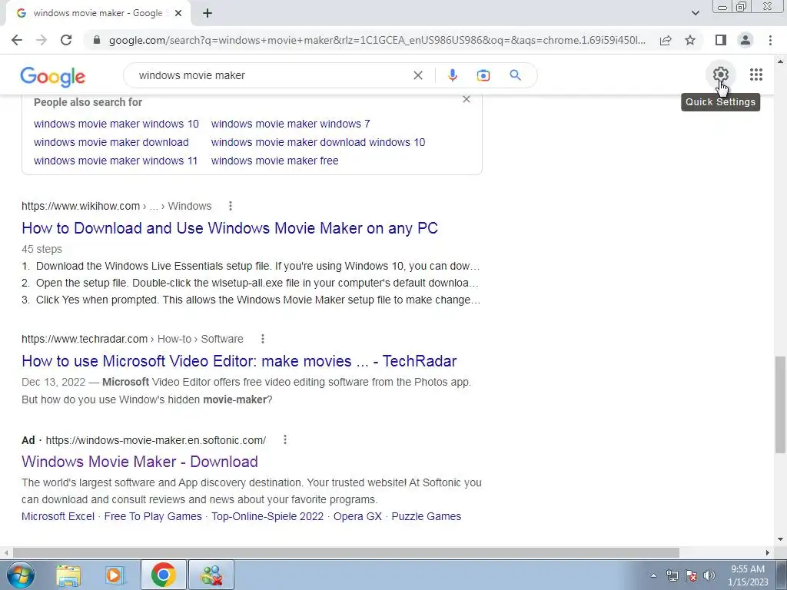Open Chrome's three-dot menu
Image resolution: width=787 pixels, height=590 pixels.
[x=770, y=40]
